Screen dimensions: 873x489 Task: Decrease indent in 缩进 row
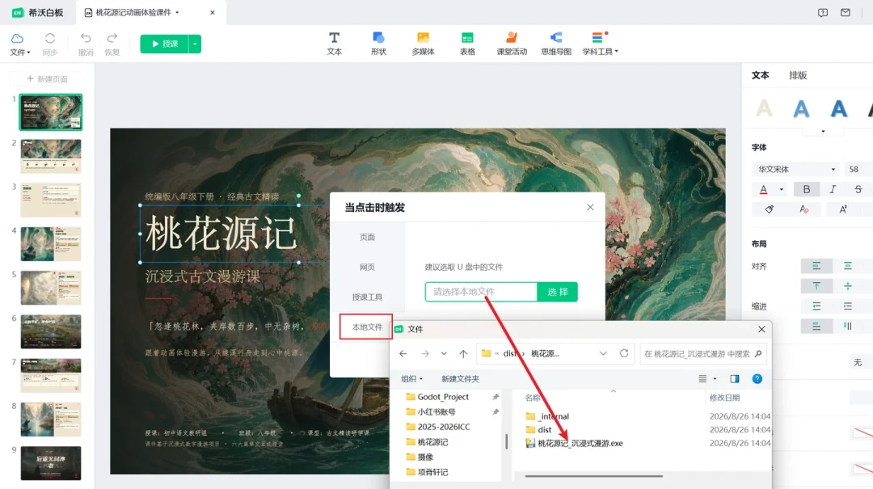click(x=816, y=306)
